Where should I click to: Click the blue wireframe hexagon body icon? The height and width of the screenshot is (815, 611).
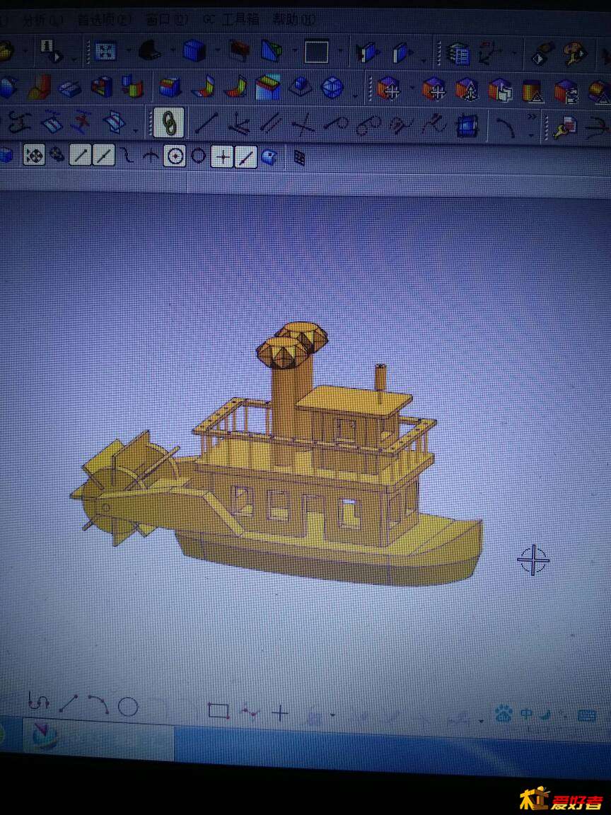[332, 87]
